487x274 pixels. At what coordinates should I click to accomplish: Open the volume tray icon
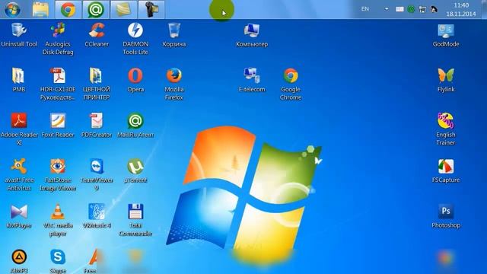pyautogui.click(x=434, y=9)
